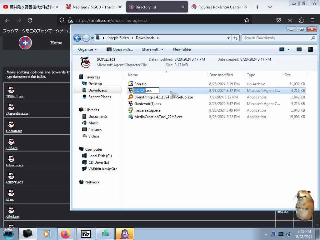The height and width of the screenshot is (240, 320).
Task: Open Recent Places in navigation pane
Action: click(x=100, y=97)
